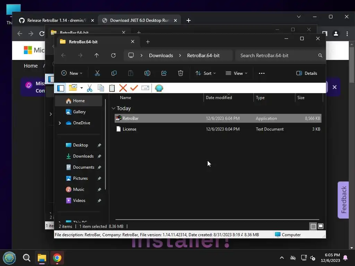Open the folder options dropdown arrow
Screen dimensions: 355x266
tap(81, 88)
